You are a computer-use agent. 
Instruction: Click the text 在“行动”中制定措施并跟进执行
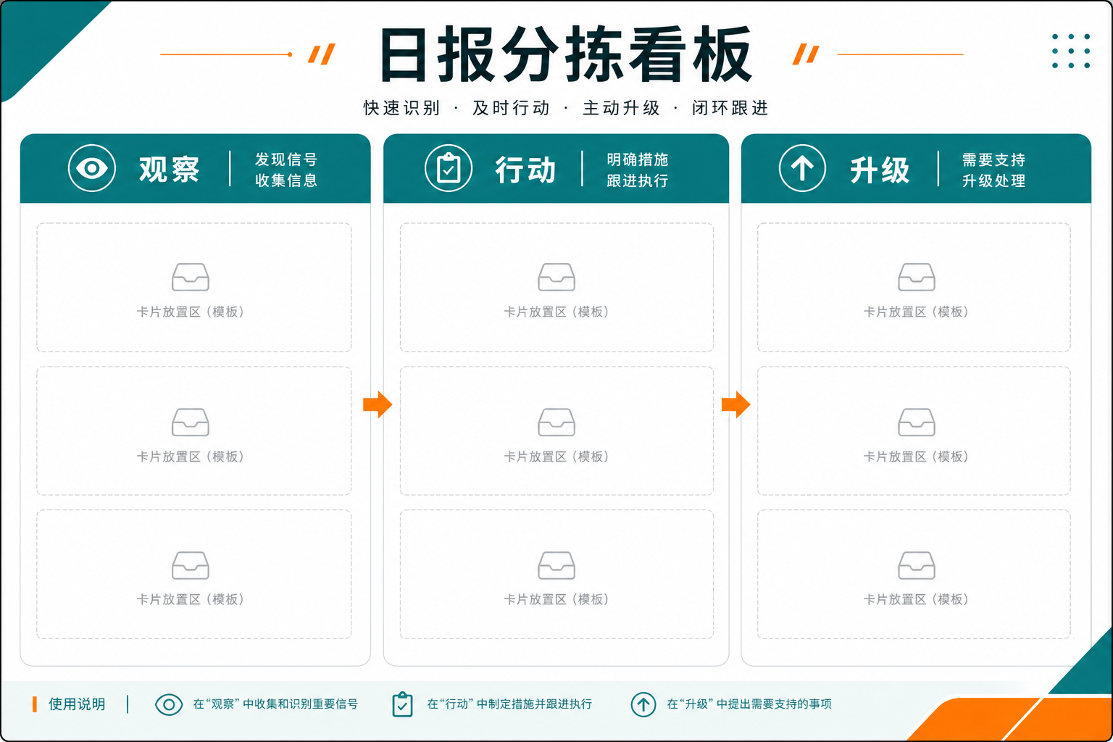pos(509,704)
